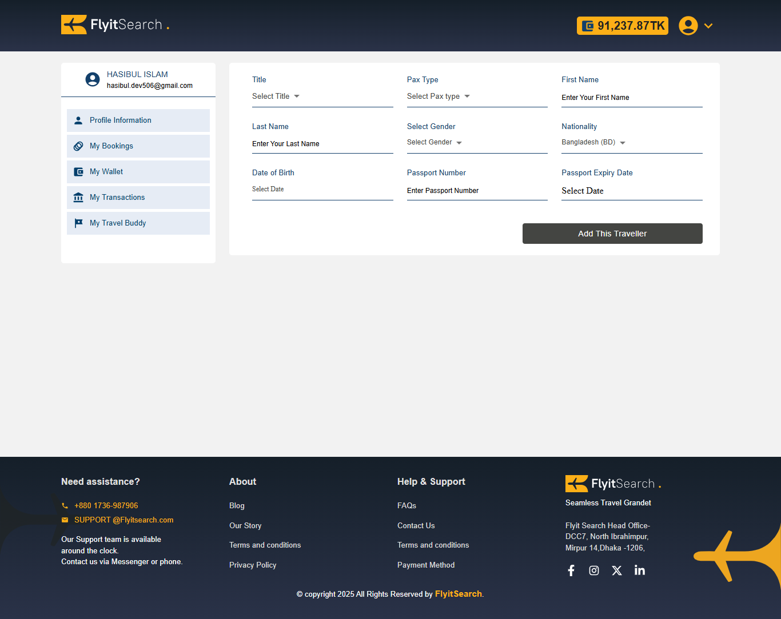Image resolution: width=781 pixels, height=619 pixels.
Task: Open the LinkedIn icon in the footer
Action: 640,570
